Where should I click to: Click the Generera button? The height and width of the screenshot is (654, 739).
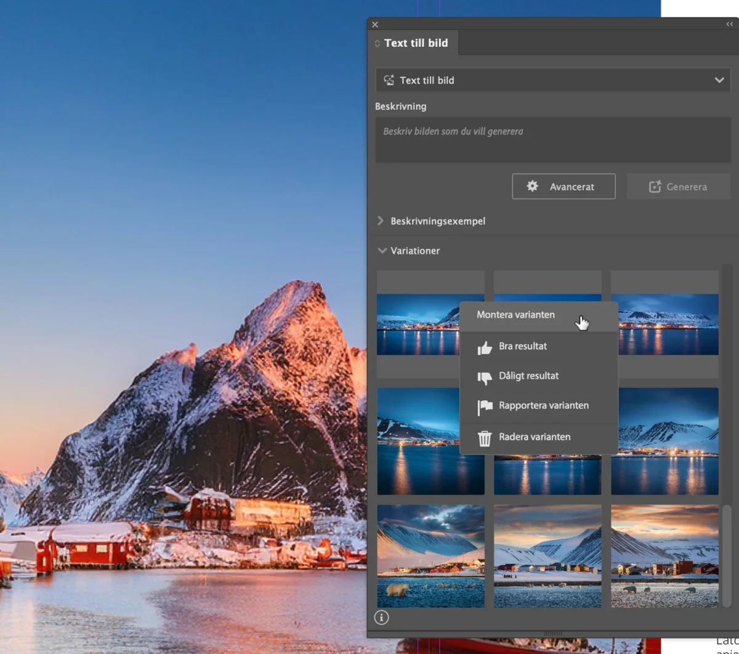coord(678,187)
